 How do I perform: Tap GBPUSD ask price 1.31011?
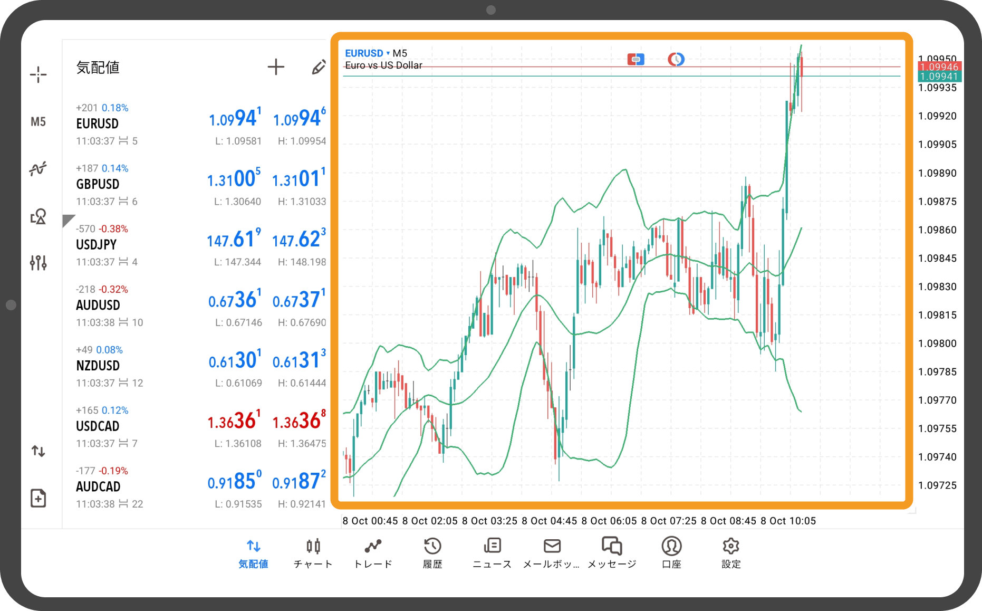(299, 178)
